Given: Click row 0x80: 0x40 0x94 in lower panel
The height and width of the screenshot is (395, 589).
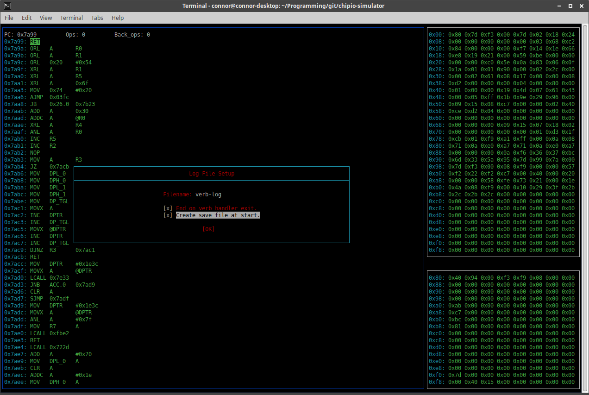Looking at the screenshot, I should (x=501, y=278).
